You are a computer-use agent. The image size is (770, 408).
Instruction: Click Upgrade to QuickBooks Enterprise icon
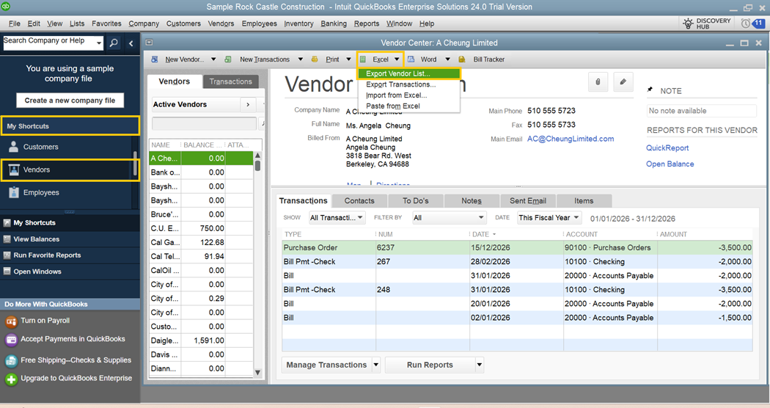point(11,379)
